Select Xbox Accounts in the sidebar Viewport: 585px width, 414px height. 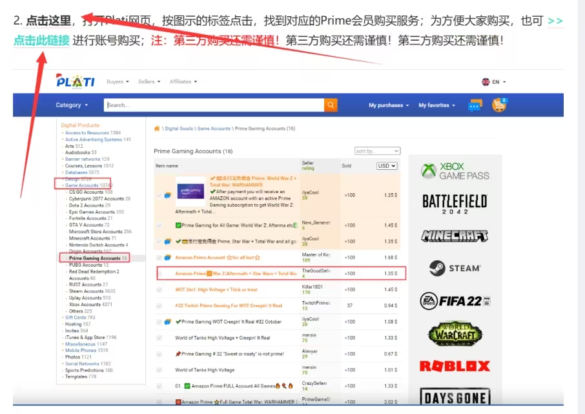point(90,304)
